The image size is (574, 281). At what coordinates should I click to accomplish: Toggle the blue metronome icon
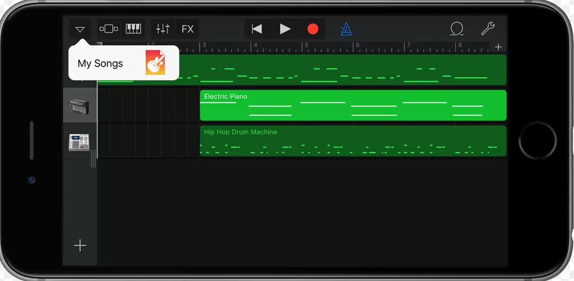(x=346, y=29)
